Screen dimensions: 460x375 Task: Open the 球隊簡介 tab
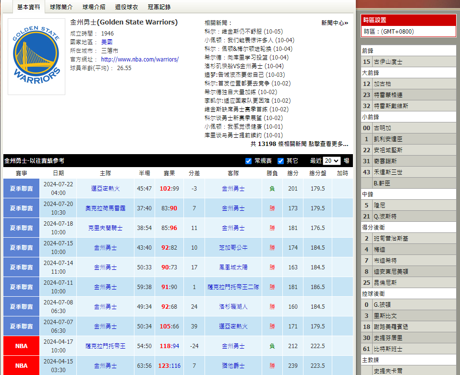pos(61,7)
